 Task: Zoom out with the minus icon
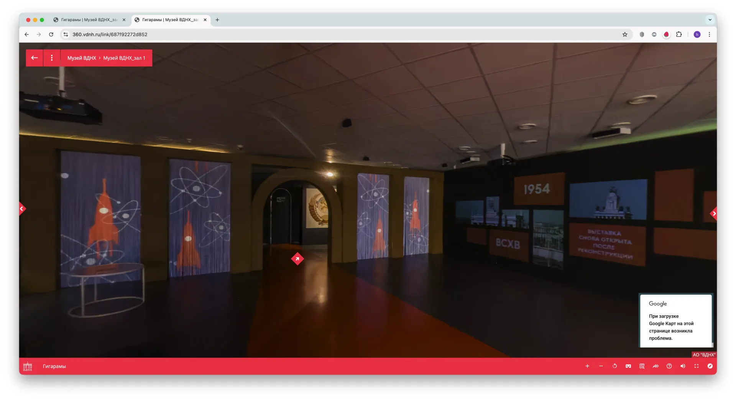pos(601,366)
